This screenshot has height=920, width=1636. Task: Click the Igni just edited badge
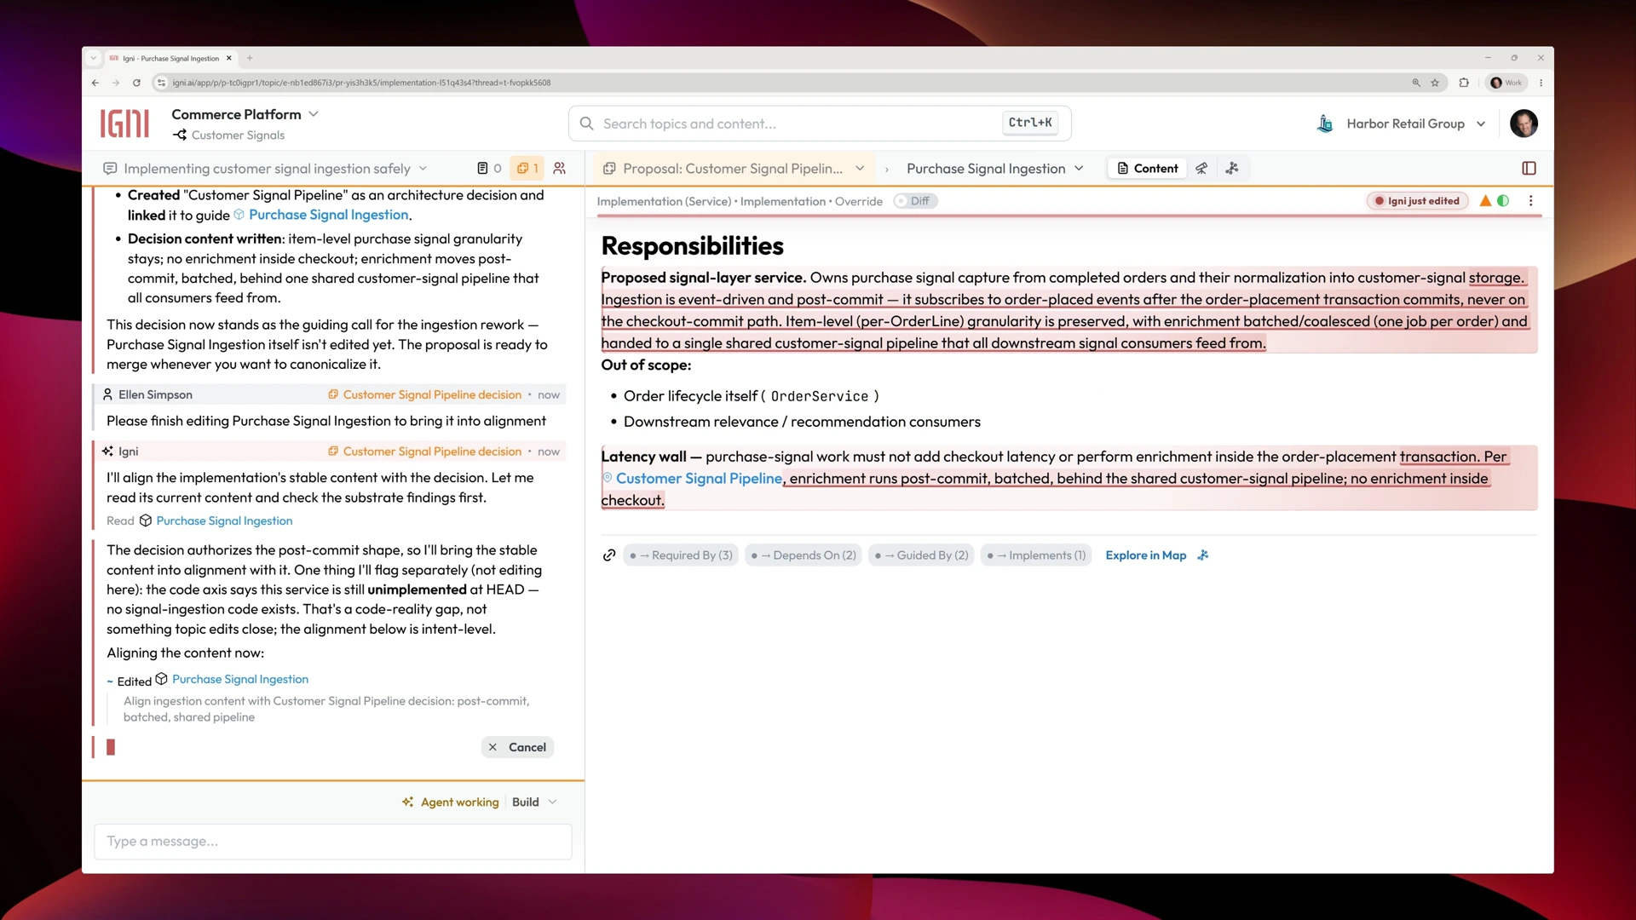click(1417, 201)
